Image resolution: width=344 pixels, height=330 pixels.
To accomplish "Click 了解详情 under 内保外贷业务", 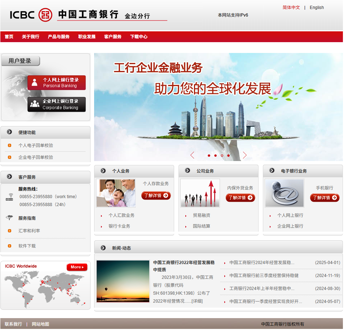I will [x=241, y=198].
